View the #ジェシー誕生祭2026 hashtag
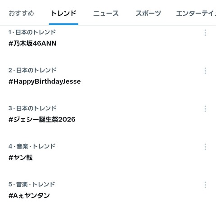The height and width of the screenshot is (207, 216). click(42, 120)
